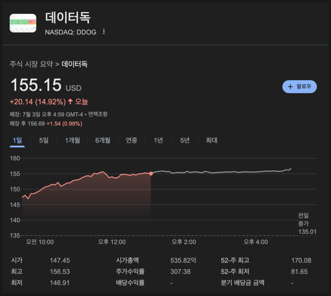331x296 pixels.
Task: Click the 주가수익률 label
Action: [130, 272]
